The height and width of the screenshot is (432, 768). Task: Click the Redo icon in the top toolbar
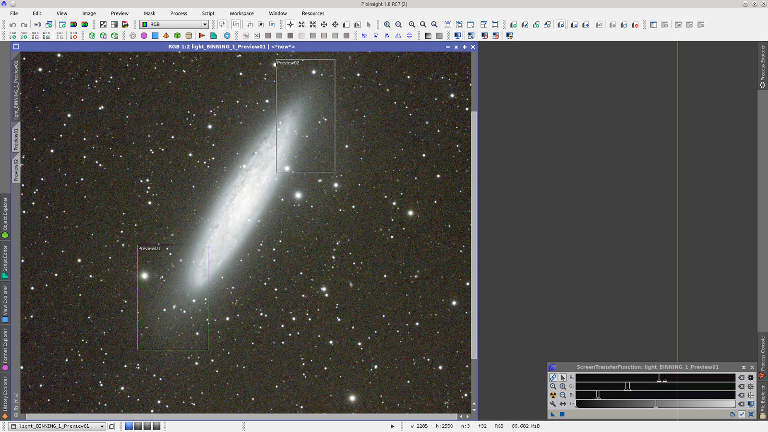pyautogui.click(x=24, y=24)
